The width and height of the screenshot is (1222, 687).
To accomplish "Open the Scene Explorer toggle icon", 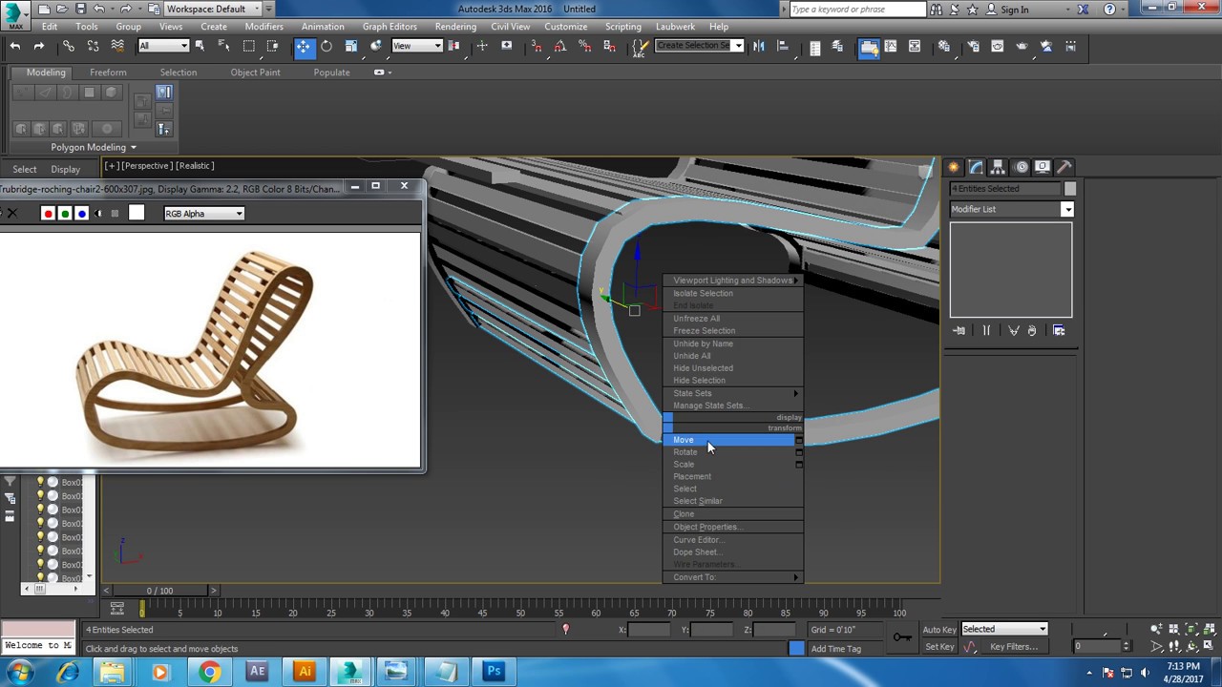I will pos(814,47).
